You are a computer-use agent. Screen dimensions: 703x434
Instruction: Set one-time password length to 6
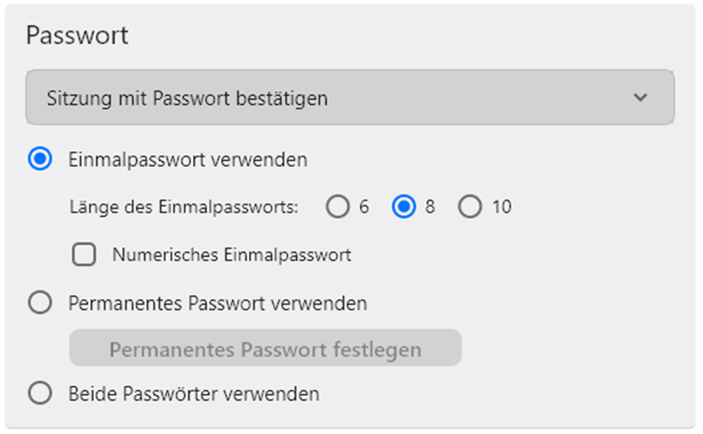[338, 207]
